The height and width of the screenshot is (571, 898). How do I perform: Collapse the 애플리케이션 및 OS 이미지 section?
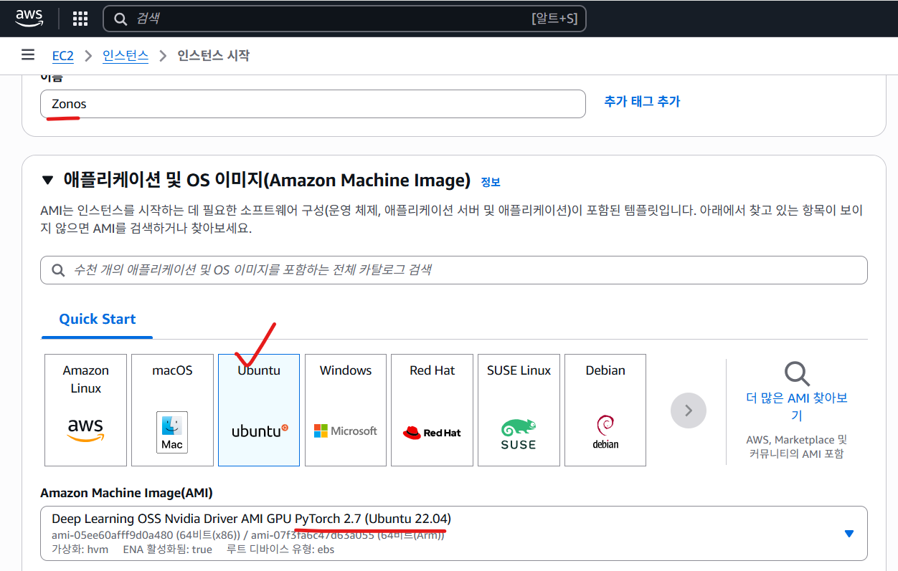pos(47,180)
